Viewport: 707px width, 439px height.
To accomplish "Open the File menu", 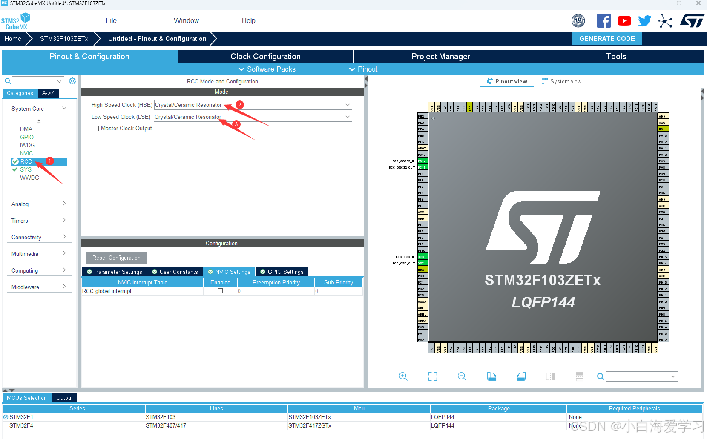I will click(x=111, y=20).
